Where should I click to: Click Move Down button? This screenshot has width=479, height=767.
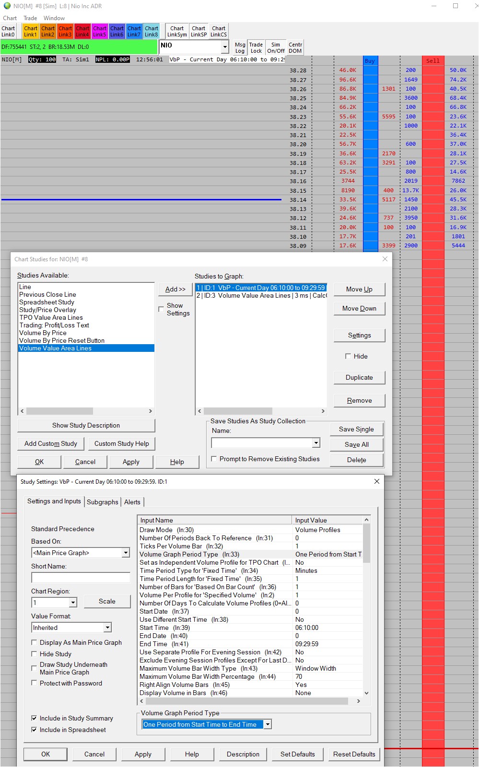click(359, 308)
